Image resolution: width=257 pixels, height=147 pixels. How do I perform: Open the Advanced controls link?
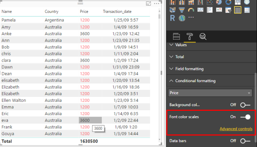point(235,129)
